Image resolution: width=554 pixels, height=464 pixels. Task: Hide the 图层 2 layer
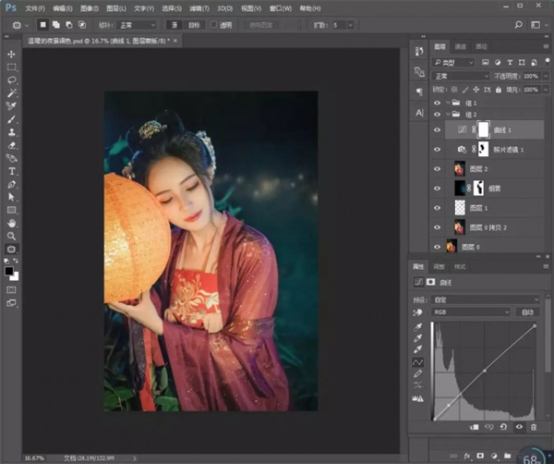438,168
